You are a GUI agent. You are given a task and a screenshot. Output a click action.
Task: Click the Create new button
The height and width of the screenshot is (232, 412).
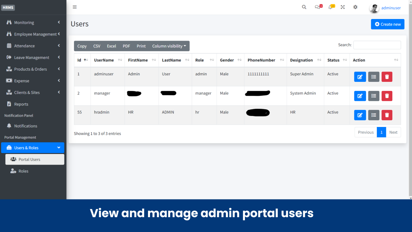[x=388, y=24]
